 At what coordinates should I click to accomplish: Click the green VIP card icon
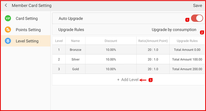pyautogui.click(x=8, y=19)
